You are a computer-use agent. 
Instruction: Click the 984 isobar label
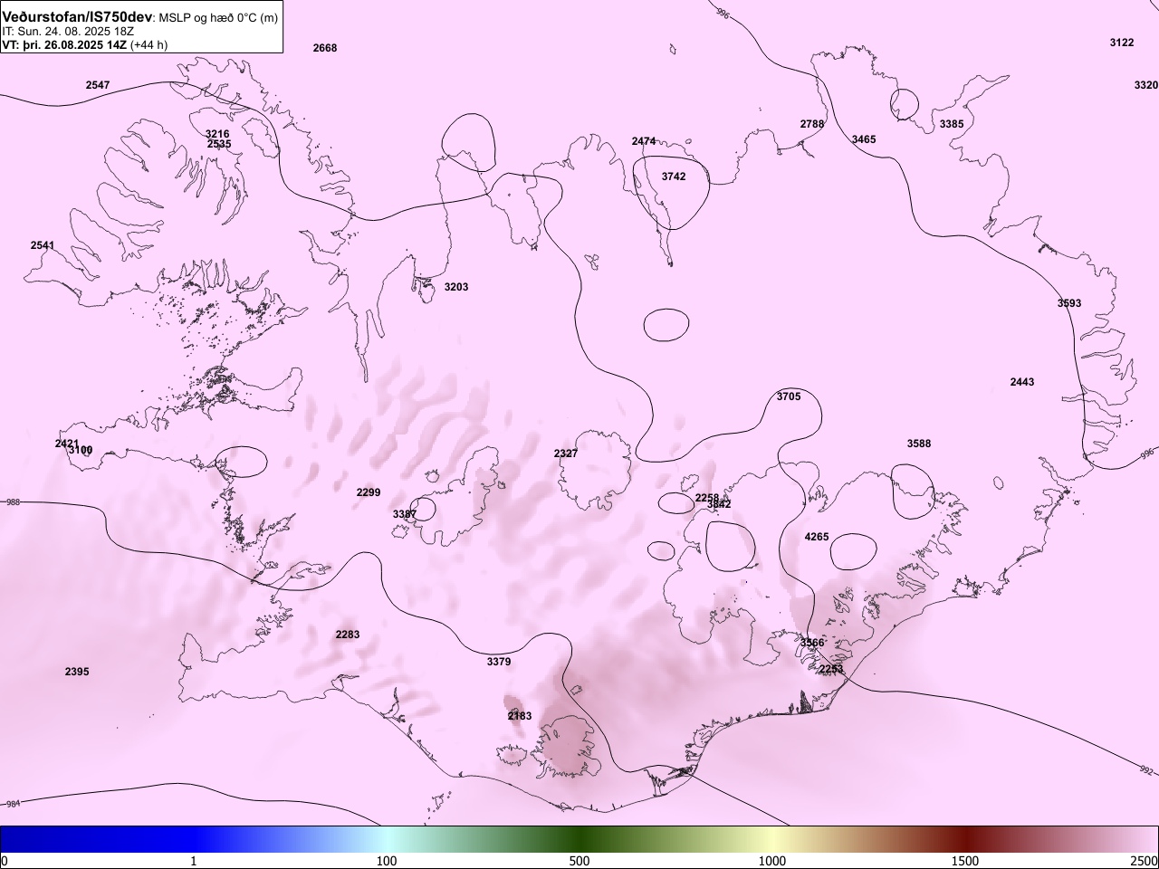(12, 804)
